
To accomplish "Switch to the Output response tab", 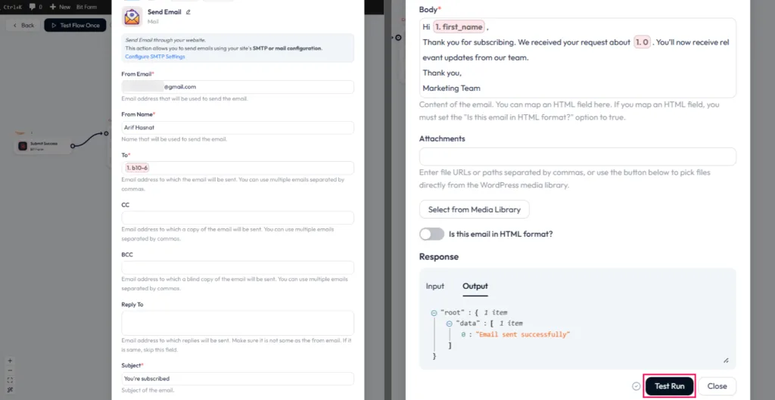I will pos(475,286).
